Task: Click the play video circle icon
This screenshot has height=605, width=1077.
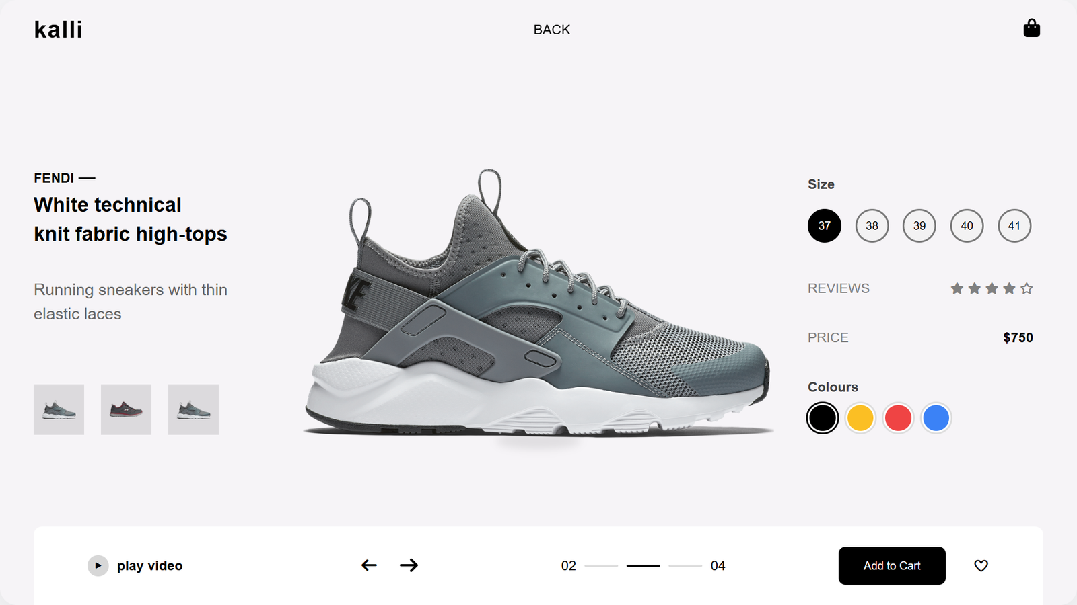Action: pos(98,566)
